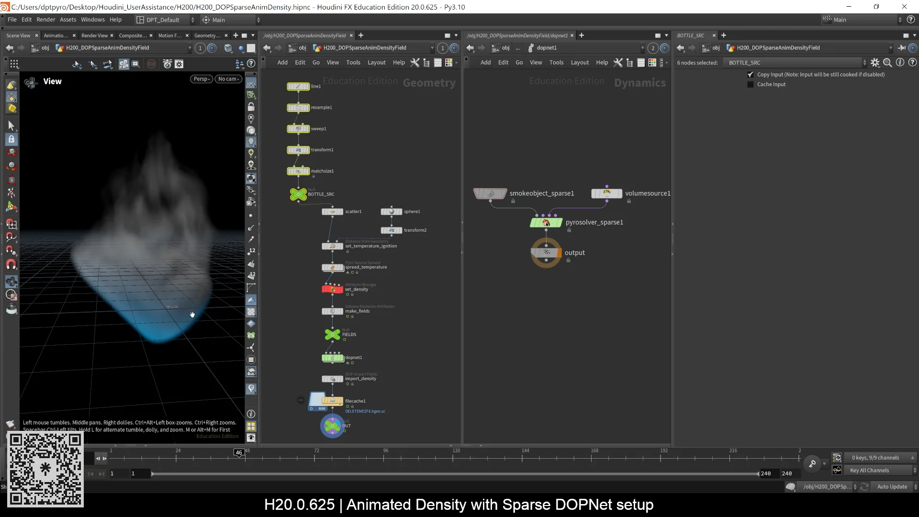This screenshot has height=517, width=919.
Task: Open the Persp camera projection dropdown
Action: tap(201, 79)
